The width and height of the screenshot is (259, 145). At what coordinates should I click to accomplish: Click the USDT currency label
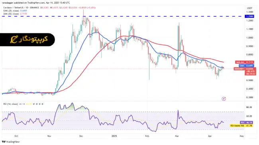[249, 8]
